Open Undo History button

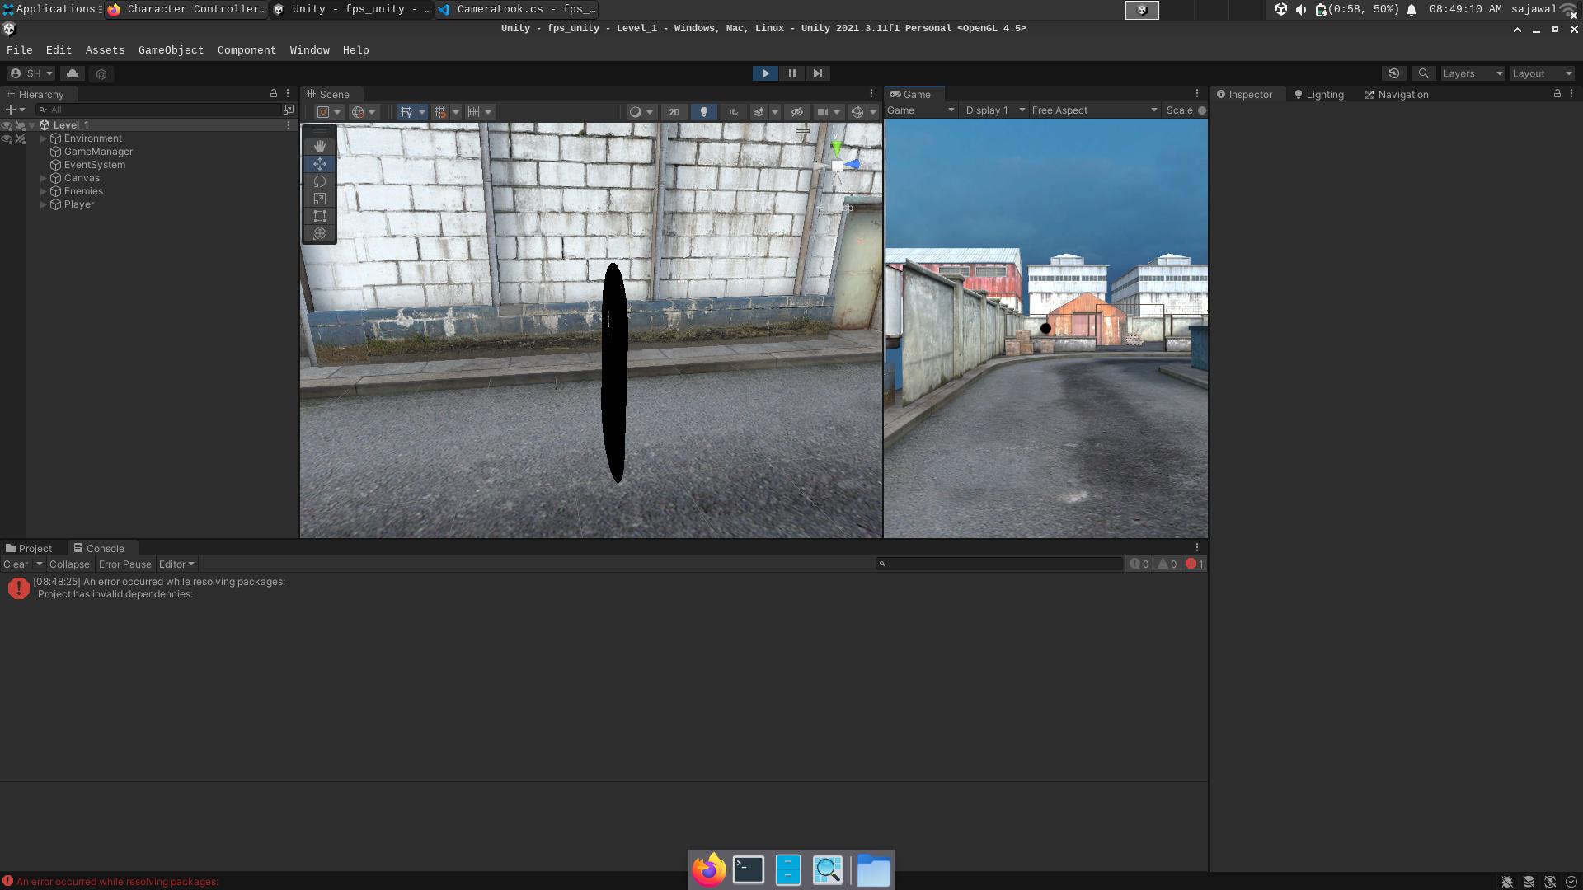coord(1394,73)
